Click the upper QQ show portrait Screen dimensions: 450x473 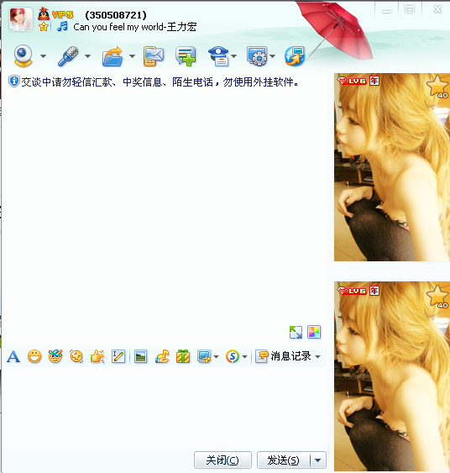click(392, 167)
